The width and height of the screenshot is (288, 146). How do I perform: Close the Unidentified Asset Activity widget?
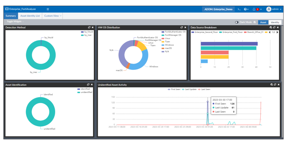click(x=279, y=84)
